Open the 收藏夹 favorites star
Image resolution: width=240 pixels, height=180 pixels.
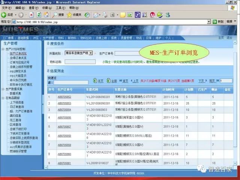[74, 15]
